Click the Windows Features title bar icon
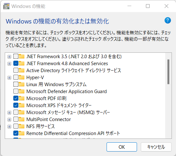Image resolution: width=176 pixels, height=156 pixels. [x=6, y=6]
